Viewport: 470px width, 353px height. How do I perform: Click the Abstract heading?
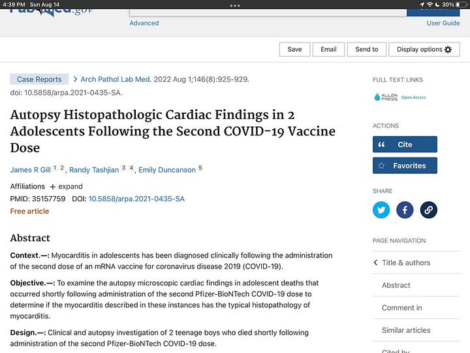30,238
